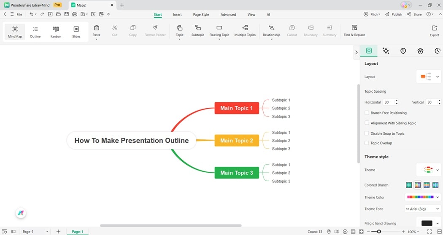The width and height of the screenshot is (443, 235).
Task: Enable Branch Free Positioning
Action: click(x=367, y=113)
